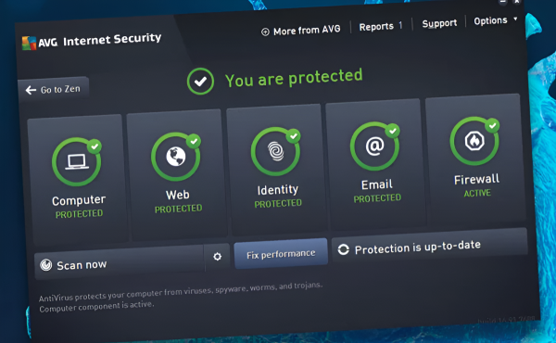
Task: Click the Reports count badge 1
Action: point(400,25)
